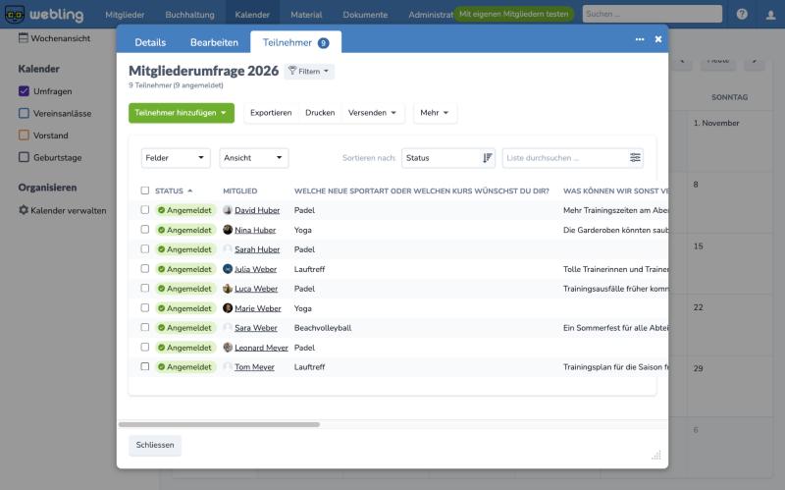
Task: Open Material in top navigation
Action: tap(306, 15)
